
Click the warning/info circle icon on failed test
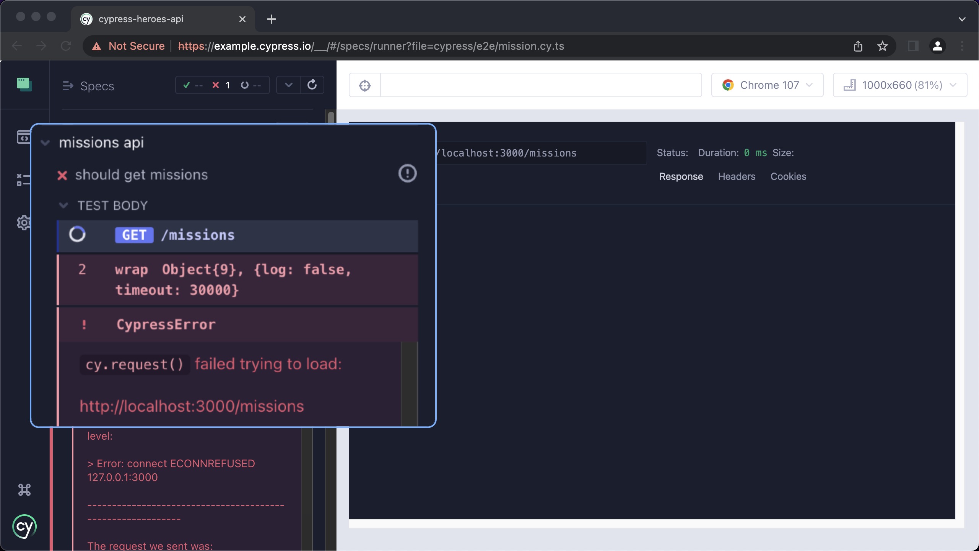tap(407, 173)
